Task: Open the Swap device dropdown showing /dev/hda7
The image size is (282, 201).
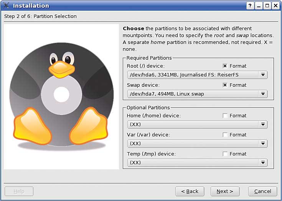Action: pos(197,94)
